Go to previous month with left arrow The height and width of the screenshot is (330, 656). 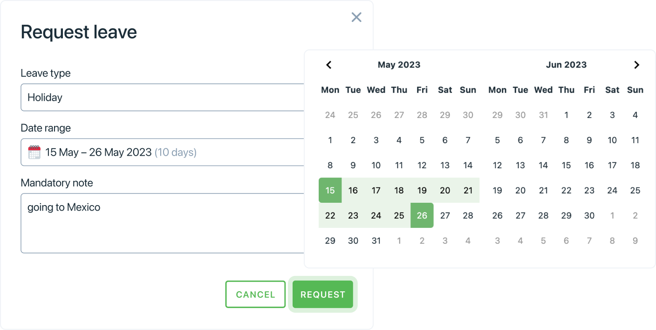click(329, 65)
